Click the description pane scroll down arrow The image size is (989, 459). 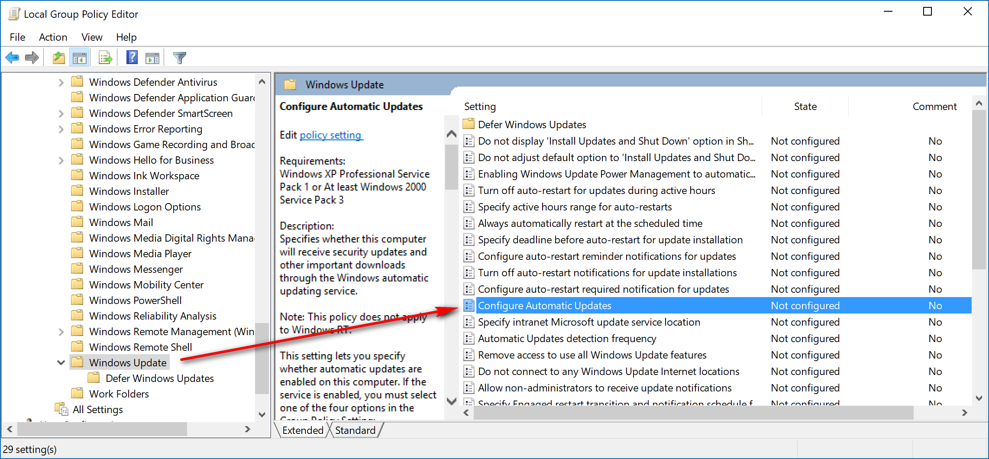click(x=451, y=401)
